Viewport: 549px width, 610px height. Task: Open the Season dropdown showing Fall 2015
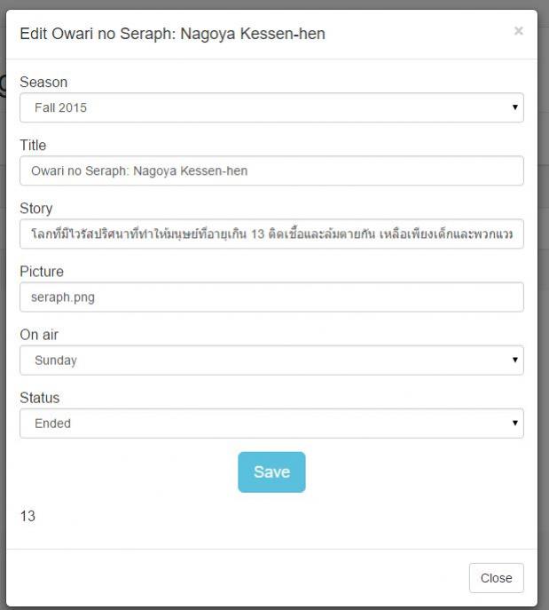tap(271, 107)
